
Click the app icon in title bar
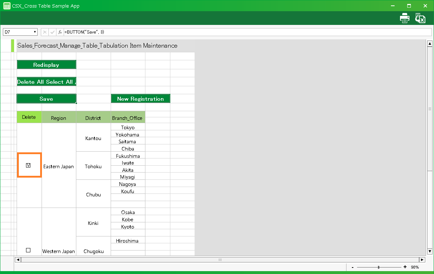[x=7, y=6]
